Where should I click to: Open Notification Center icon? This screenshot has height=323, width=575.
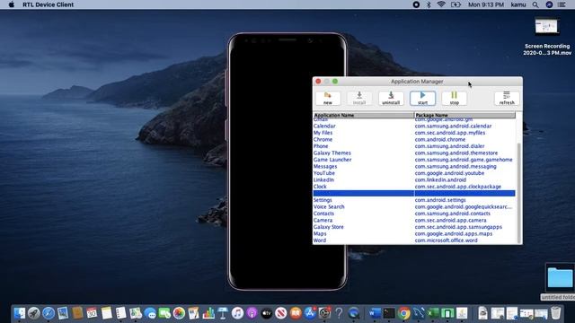tap(562, 4)
